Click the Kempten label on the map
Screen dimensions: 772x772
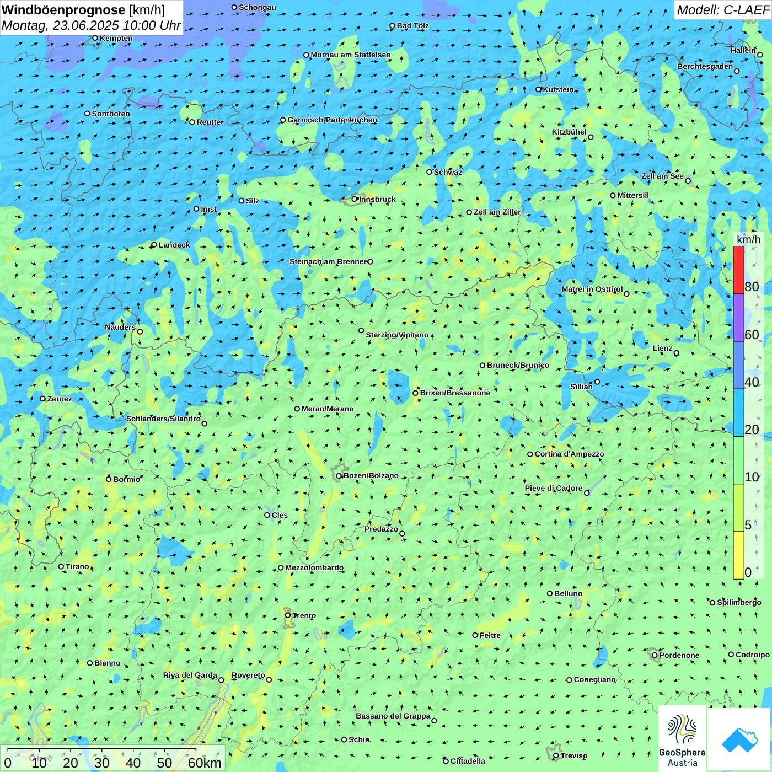tap(116, 38)
